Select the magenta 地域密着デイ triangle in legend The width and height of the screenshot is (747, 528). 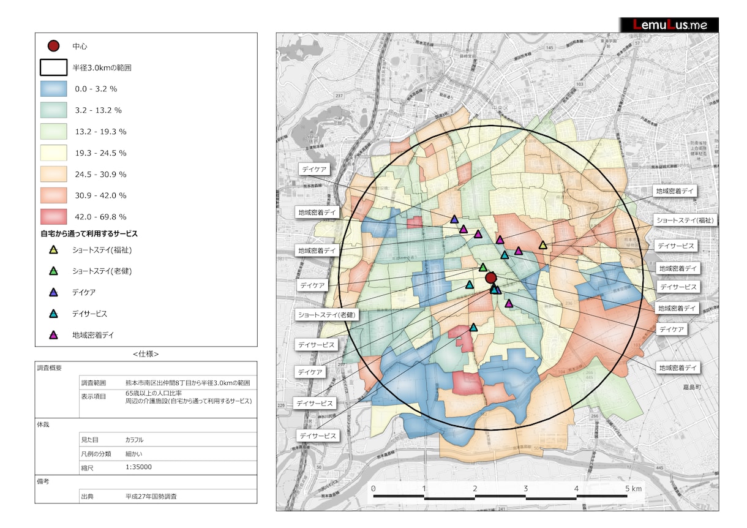tap(53, 335)
